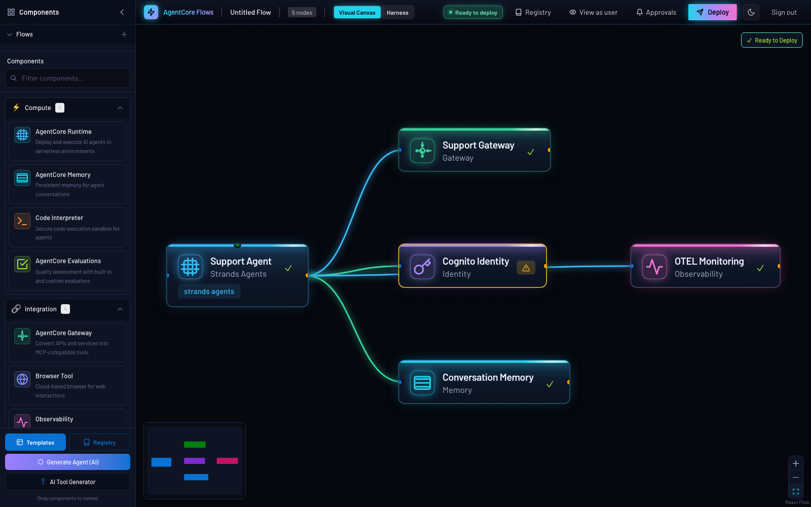Click the Deploy button
This screenshot has width=811, height=507.
tap(712, 12)
